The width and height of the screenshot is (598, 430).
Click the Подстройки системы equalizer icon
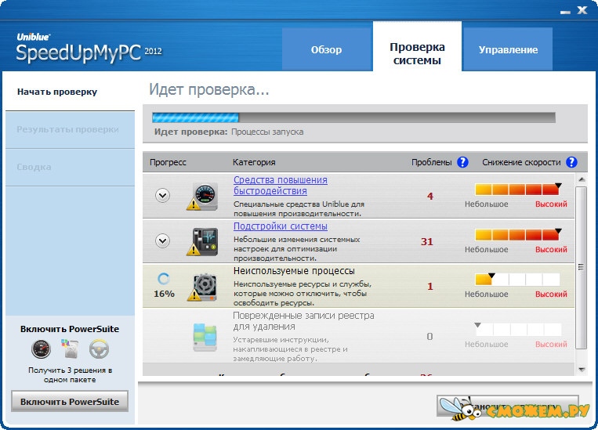[203, 242]
